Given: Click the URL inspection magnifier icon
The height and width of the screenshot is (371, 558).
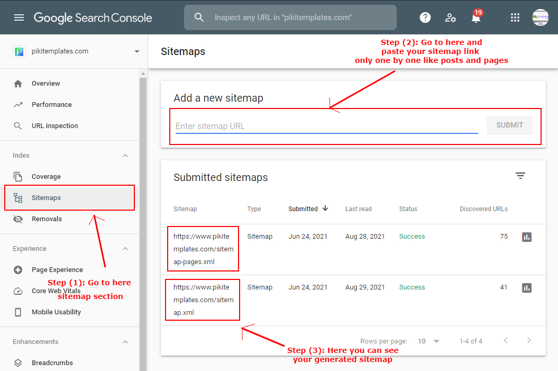Looking at the screenshot, I should (18, 125).
